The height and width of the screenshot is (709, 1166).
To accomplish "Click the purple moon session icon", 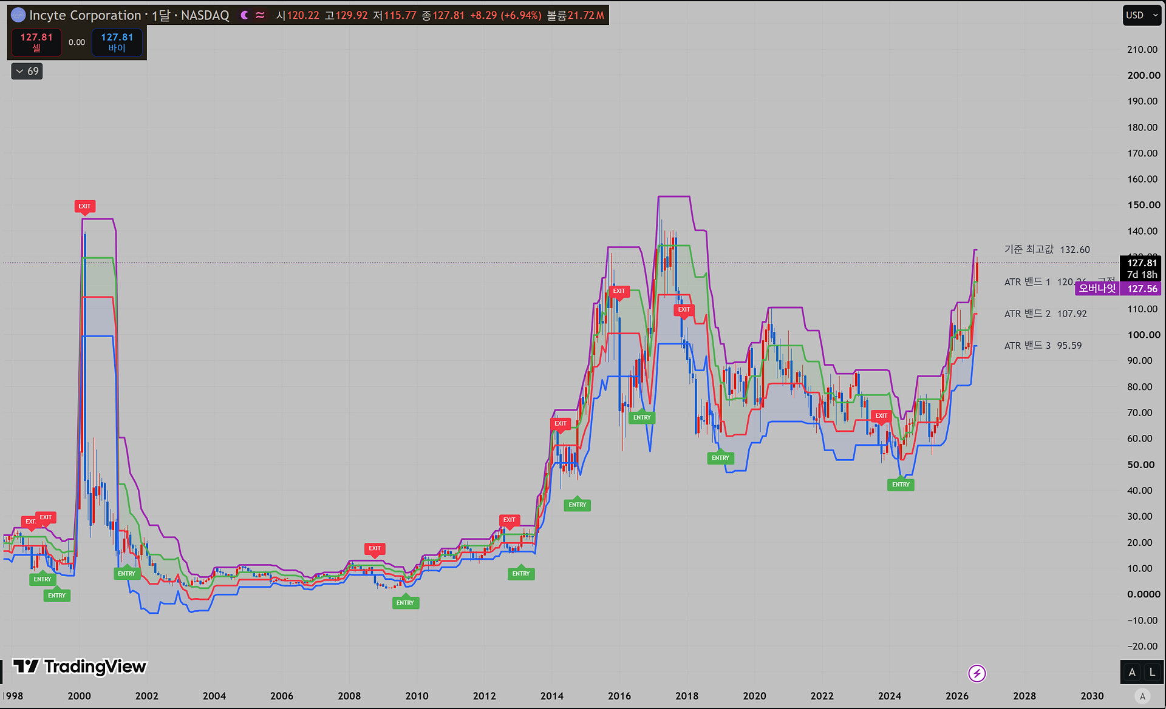I will [244, 15].
